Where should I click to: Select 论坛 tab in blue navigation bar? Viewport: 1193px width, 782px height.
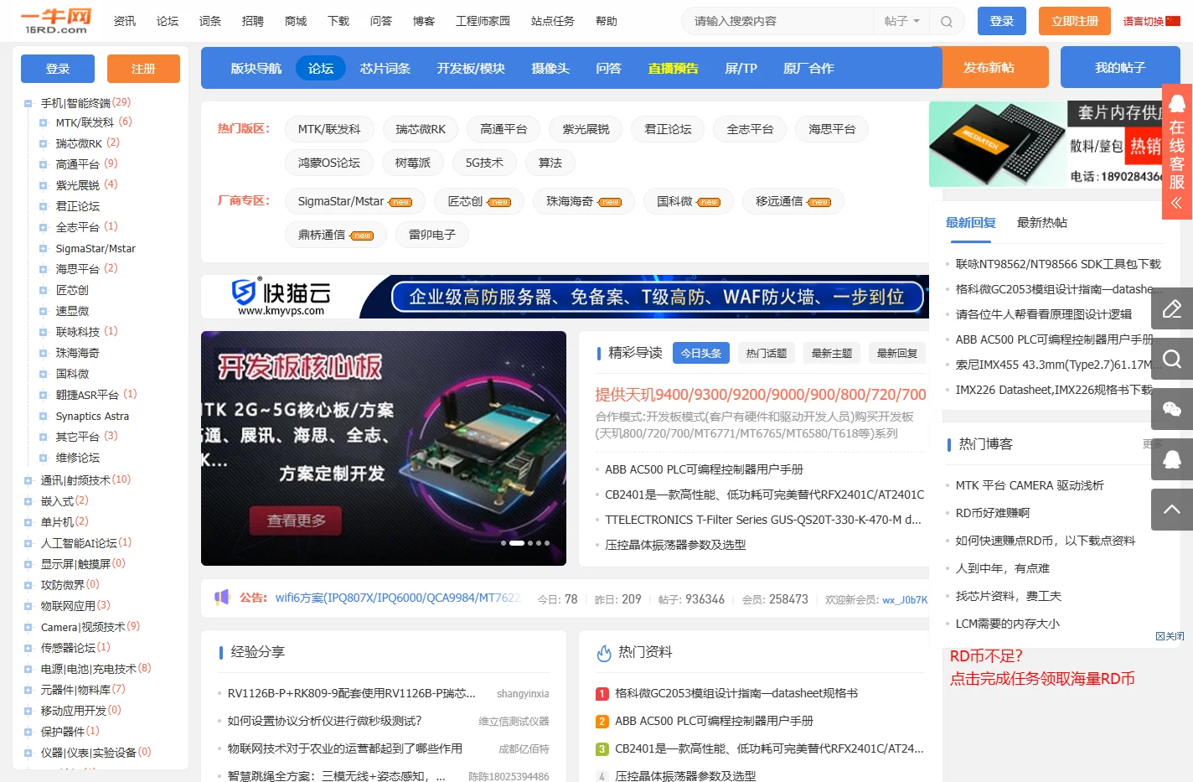coord(320,68)
